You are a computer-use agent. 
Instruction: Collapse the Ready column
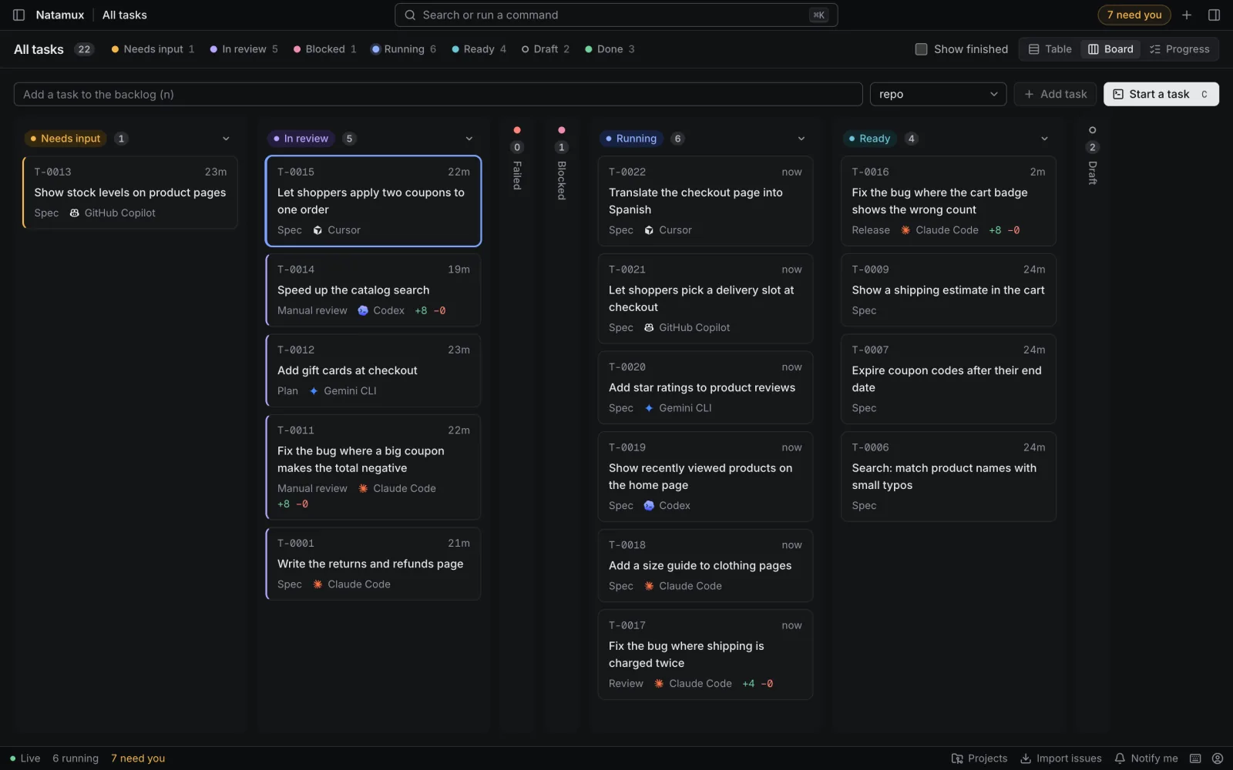pos(1044,139)
